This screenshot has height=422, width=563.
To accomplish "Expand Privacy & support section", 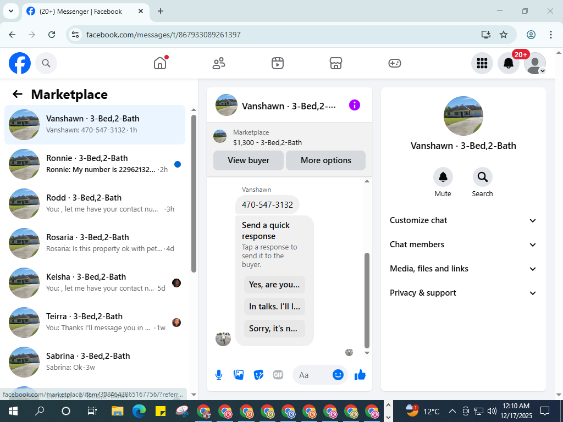I will coord(463,293).
